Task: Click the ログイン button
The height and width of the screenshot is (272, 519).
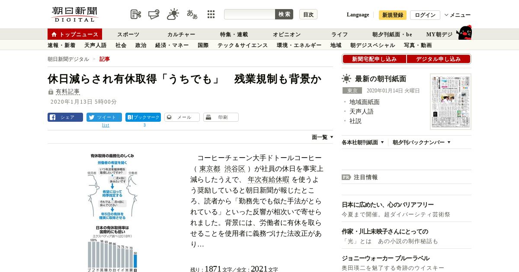Action: tap(425, 15)
